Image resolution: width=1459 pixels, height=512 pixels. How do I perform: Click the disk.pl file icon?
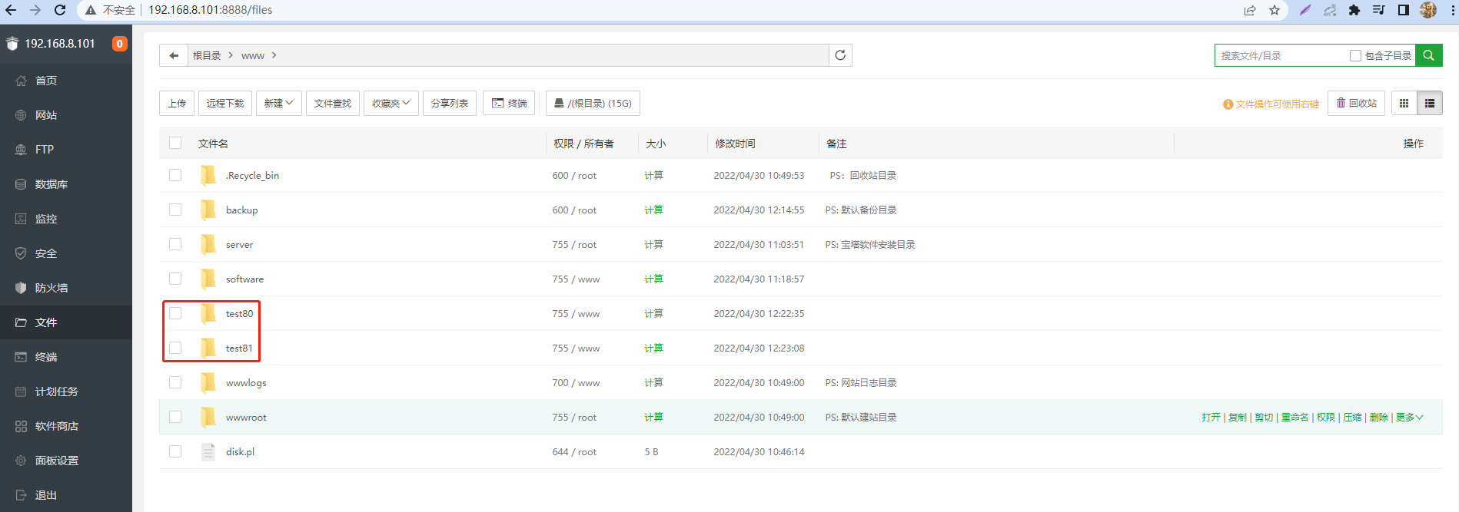point(208,451)
